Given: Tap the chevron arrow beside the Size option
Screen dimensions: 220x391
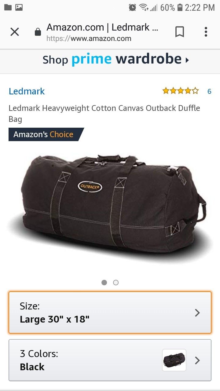Looking at the screenshot, I should point(197,312).
